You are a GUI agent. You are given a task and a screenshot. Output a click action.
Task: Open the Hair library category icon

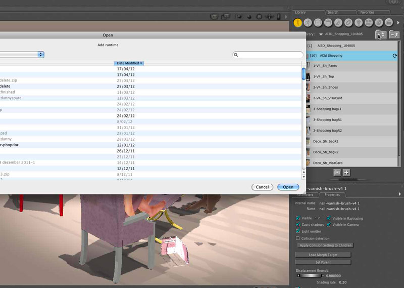click(328, 23)
